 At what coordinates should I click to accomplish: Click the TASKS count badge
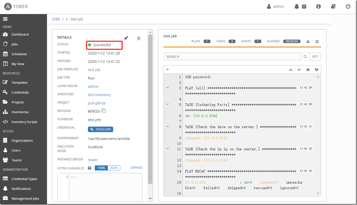tap(232, 41)
